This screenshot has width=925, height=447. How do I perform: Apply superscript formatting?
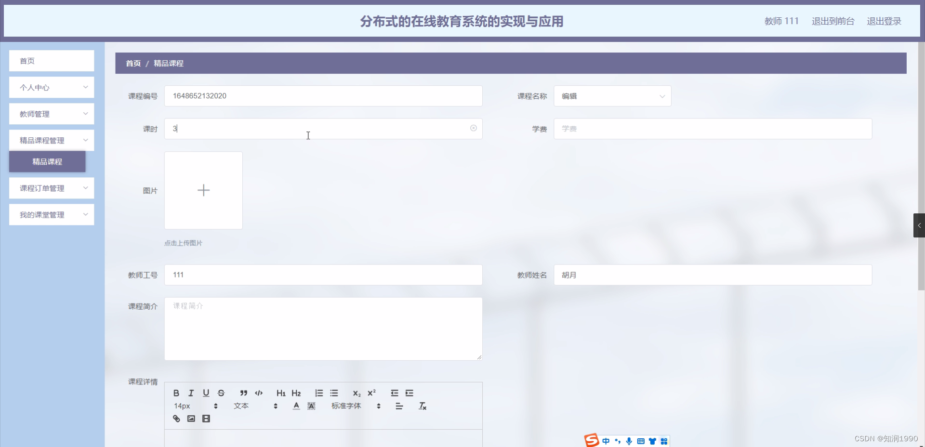point(371,393)
